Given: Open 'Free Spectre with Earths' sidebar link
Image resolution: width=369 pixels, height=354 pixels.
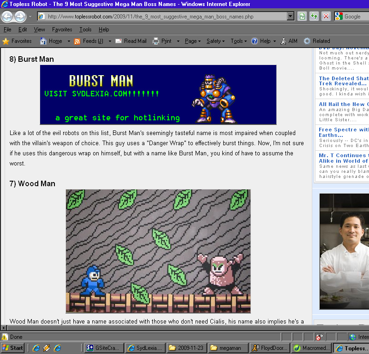Looking at the screenshot, I should [344, 132].
